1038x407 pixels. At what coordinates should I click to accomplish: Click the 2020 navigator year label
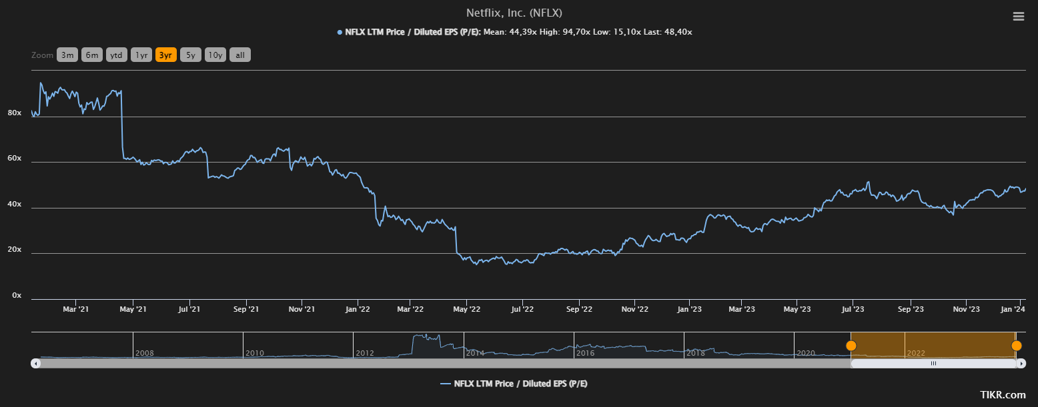coord(807,353)
